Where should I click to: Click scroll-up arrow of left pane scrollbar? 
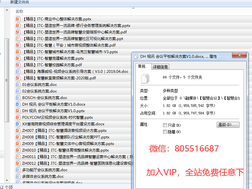pos(7,10)
